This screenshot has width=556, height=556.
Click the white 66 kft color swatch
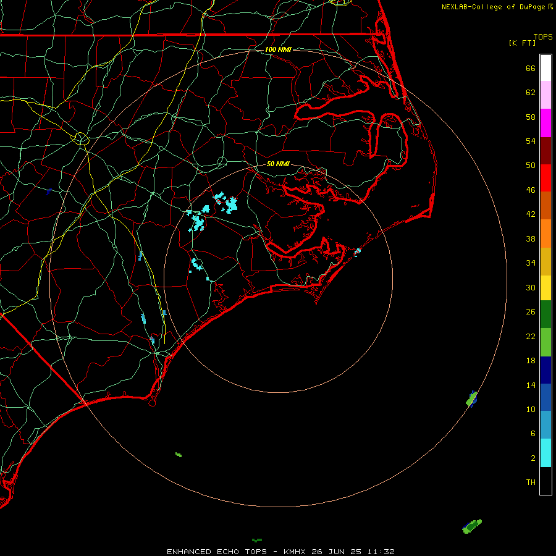tap(545, 68)
